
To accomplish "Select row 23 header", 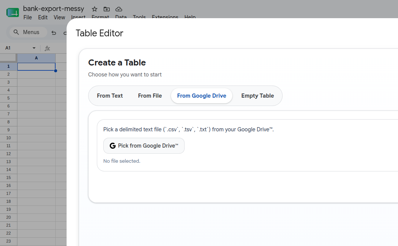I will click(8, 241).
